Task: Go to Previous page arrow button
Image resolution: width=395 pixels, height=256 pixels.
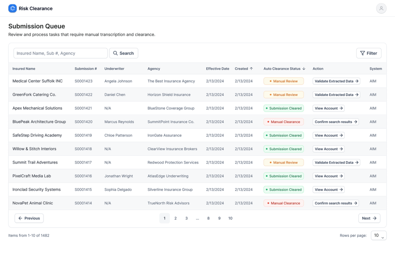Action: point(29,218)
